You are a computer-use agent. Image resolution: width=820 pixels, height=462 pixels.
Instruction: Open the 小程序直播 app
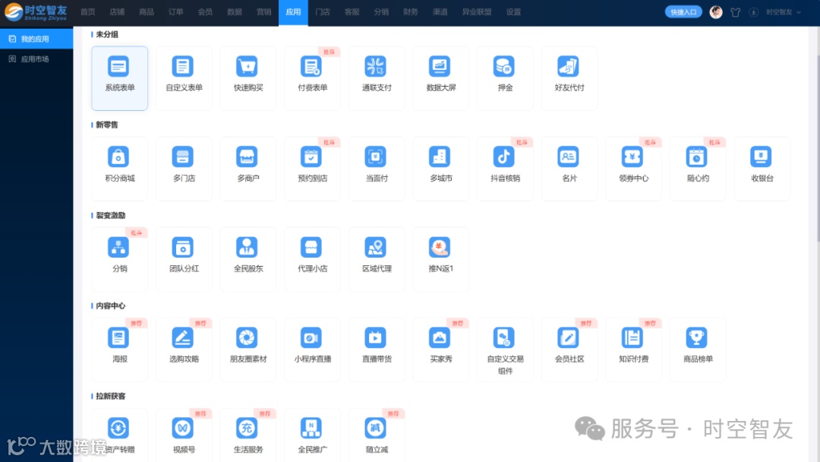click(312, 350)
